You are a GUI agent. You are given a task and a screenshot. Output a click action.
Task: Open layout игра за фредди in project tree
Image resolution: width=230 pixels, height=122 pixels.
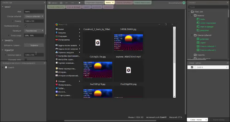207,27
